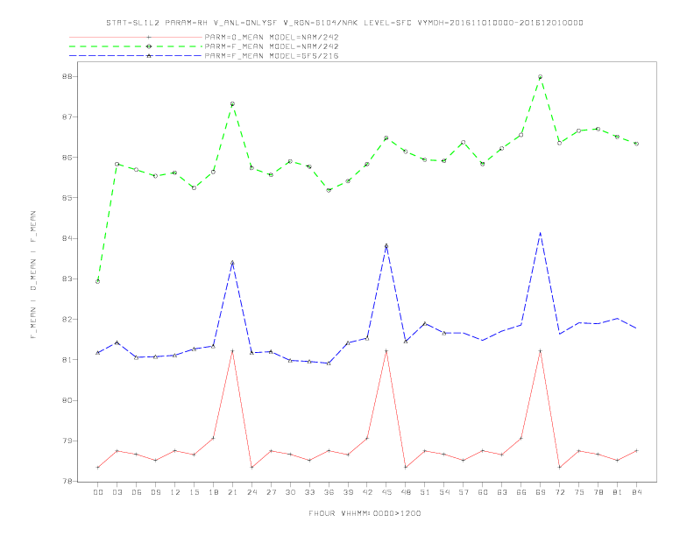This screenshot has height=536, width=694.
Task: Click x-axis tick label 36
Action: coord(329,492)
